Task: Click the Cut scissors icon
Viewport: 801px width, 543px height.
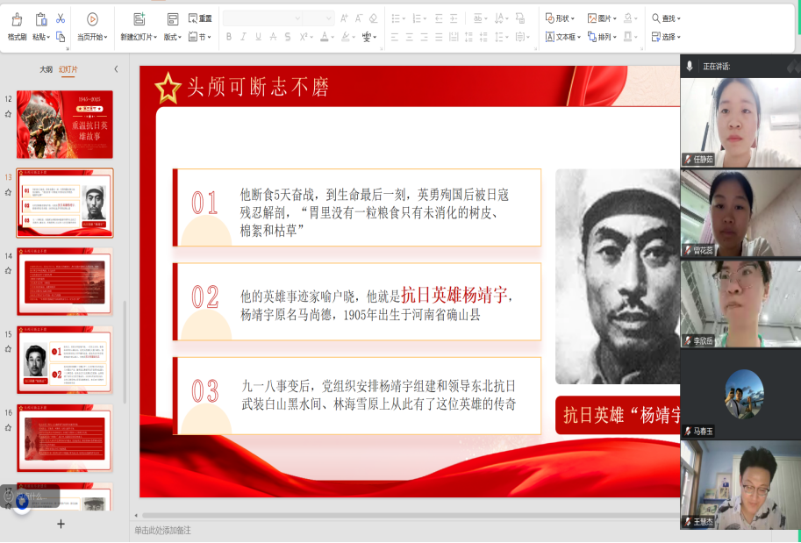Action: tap(61, 18)
